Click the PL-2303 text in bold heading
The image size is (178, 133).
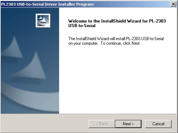(x=157, y=21)
